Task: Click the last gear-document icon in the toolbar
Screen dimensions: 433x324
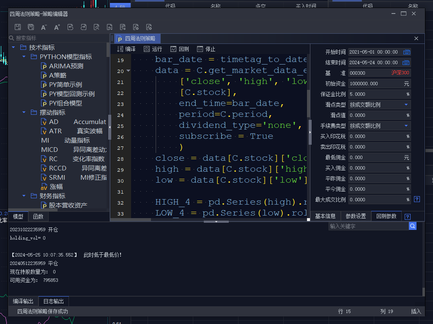Action: tap(149, 27)
